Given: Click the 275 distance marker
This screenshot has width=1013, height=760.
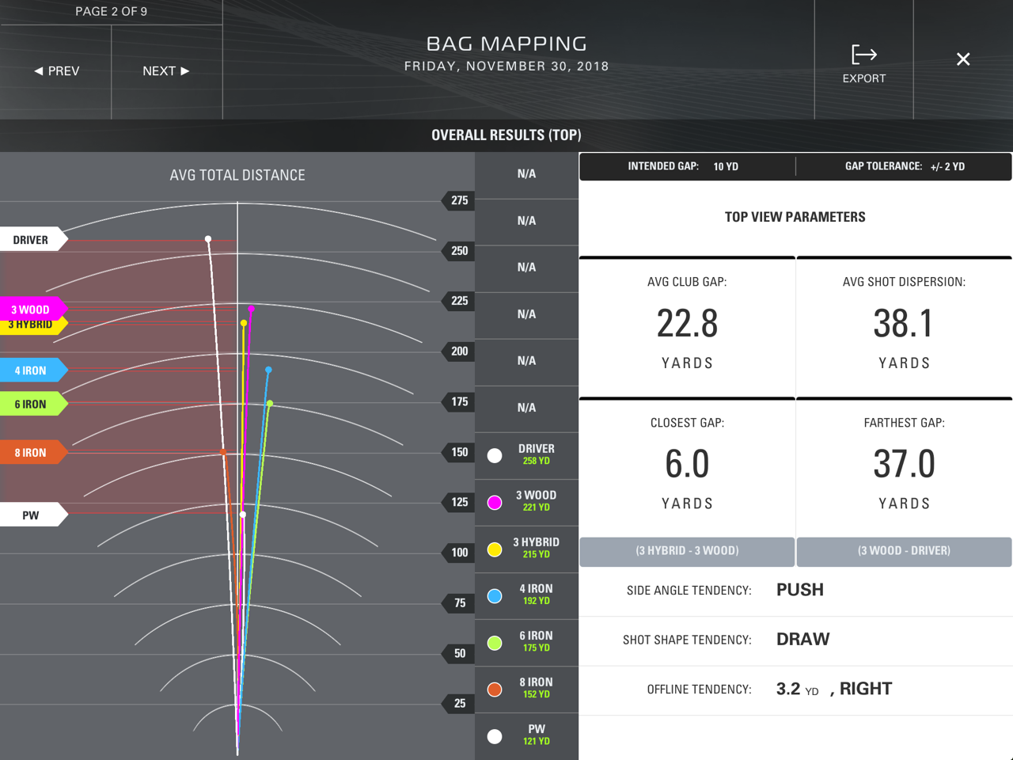Looking at the screenshot, I should 458,200.
